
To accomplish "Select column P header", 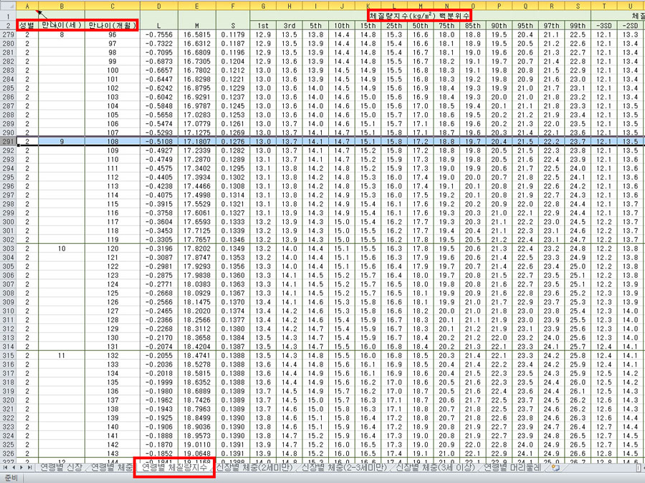I will pos(499,6).
